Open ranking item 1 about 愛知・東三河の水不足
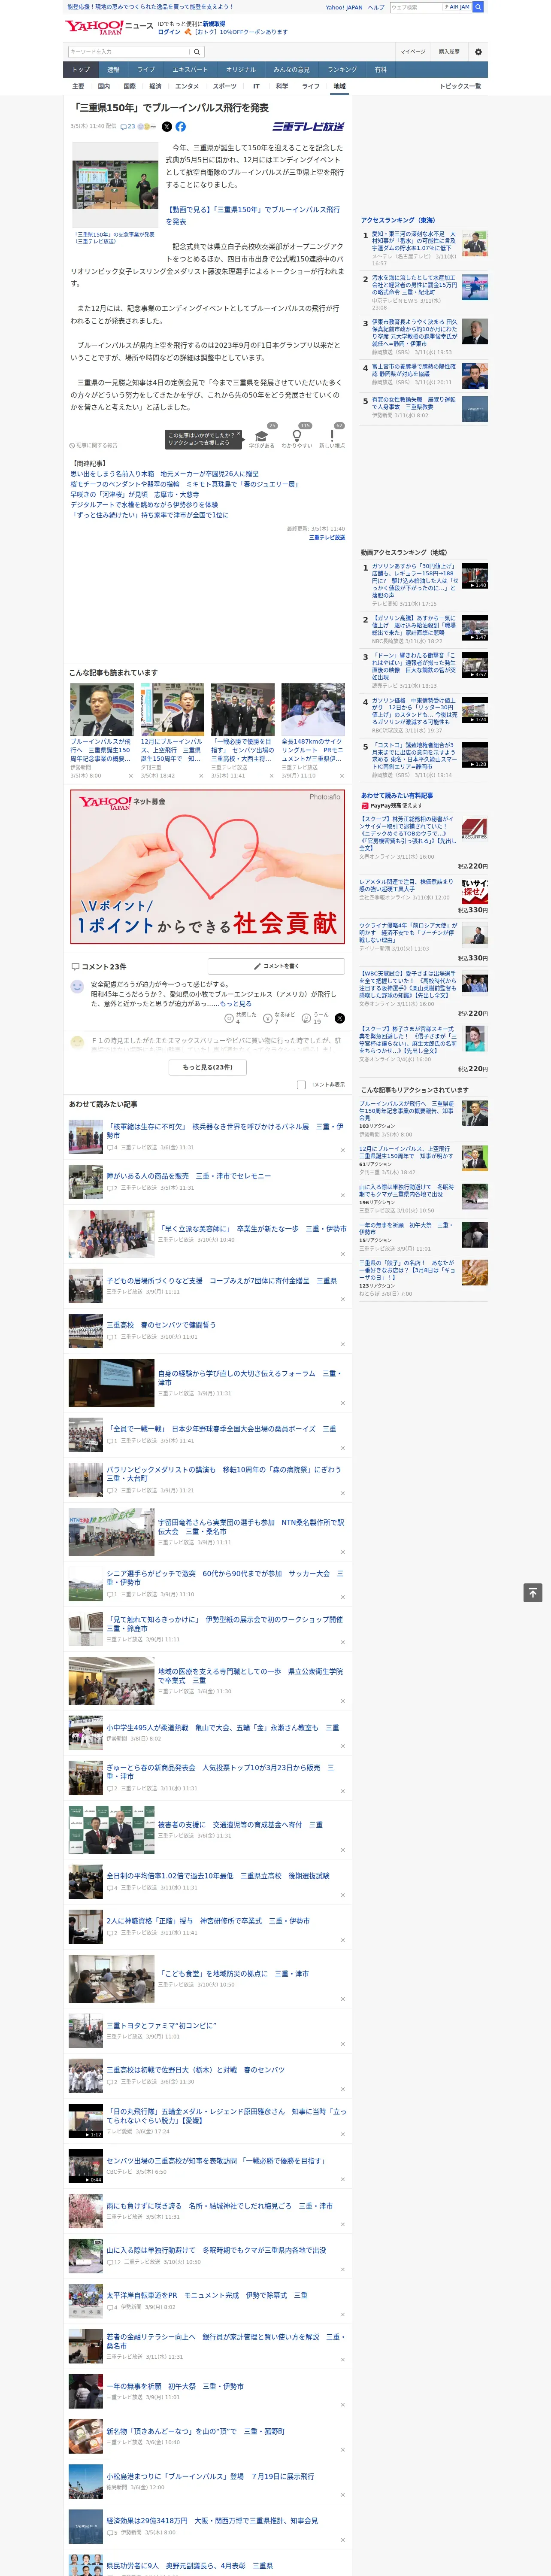The width and height of the screenshot is (551, 2576). 414,241
